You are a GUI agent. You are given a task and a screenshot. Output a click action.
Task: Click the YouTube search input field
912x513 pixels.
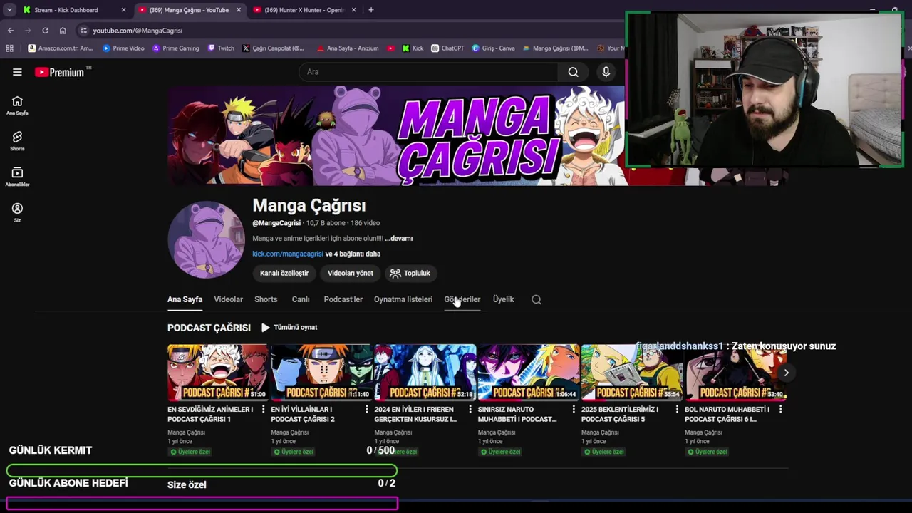pos(429,72)
